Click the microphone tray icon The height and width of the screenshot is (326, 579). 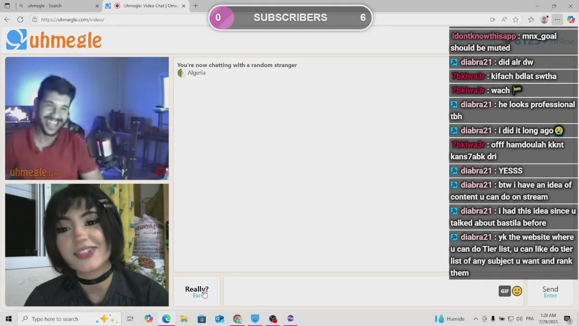pyautogui.click(x=493, y=319)
